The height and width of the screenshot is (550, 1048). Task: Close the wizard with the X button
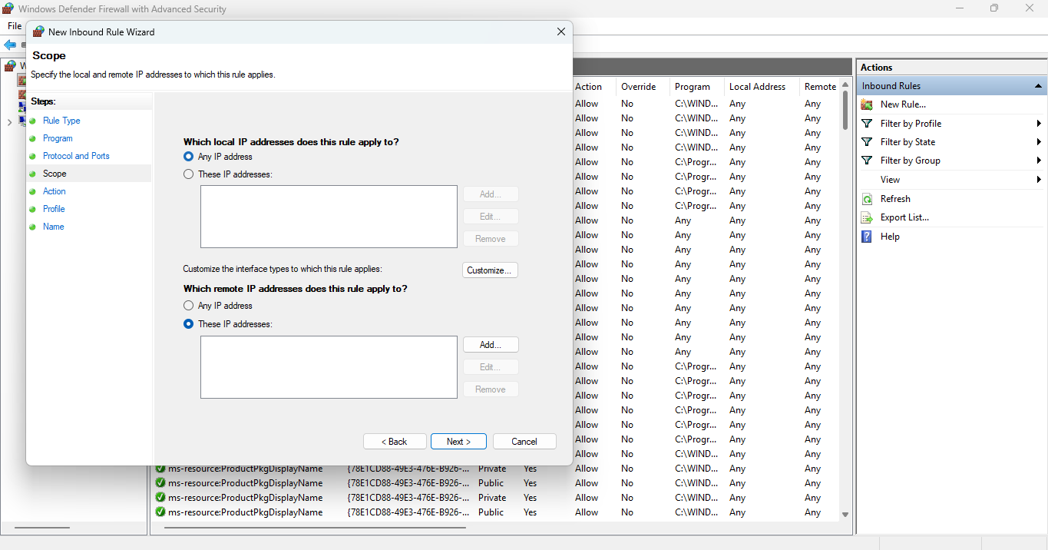(x=561, y=31)
